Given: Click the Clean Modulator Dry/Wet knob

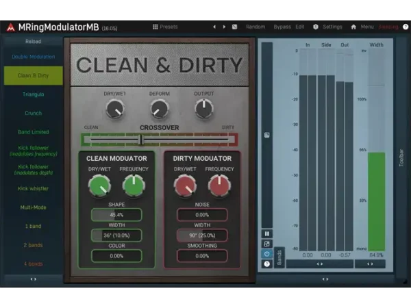Looking at the screenshot, I should pos(99,186).
